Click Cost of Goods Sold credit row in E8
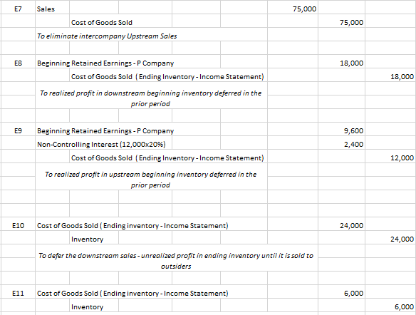416x315 pixels. coord(167,77)
